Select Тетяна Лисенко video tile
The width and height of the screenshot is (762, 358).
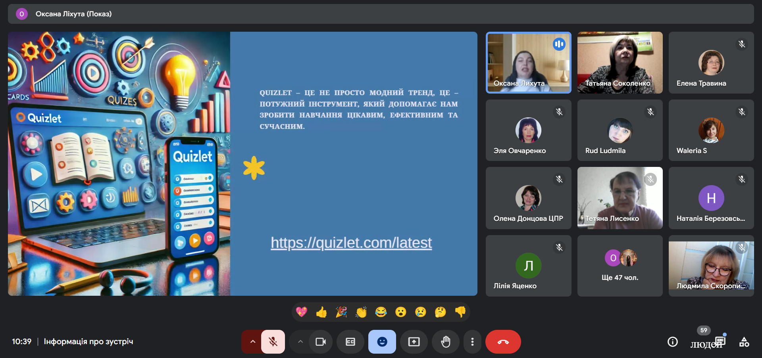pos(620,198)
